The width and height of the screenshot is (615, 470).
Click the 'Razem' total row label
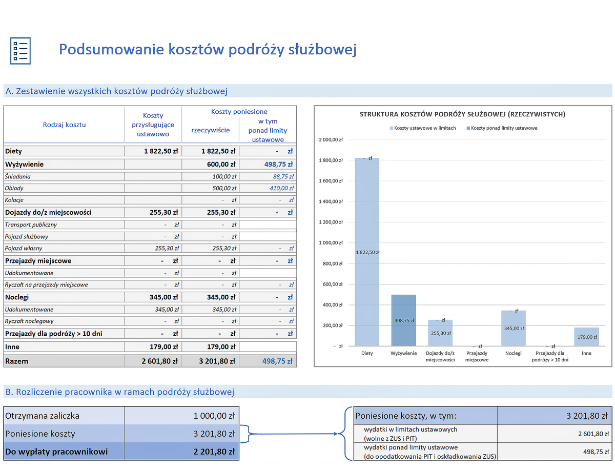[x=17, y=361]
